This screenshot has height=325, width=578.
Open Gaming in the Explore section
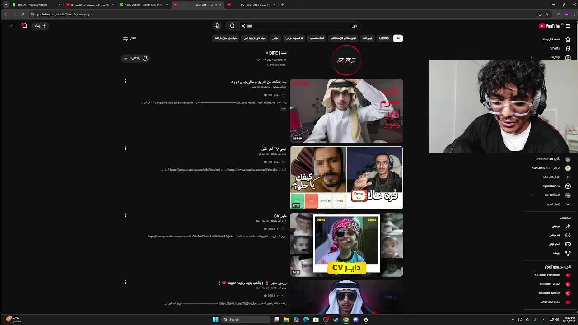(x=559, y=244)
